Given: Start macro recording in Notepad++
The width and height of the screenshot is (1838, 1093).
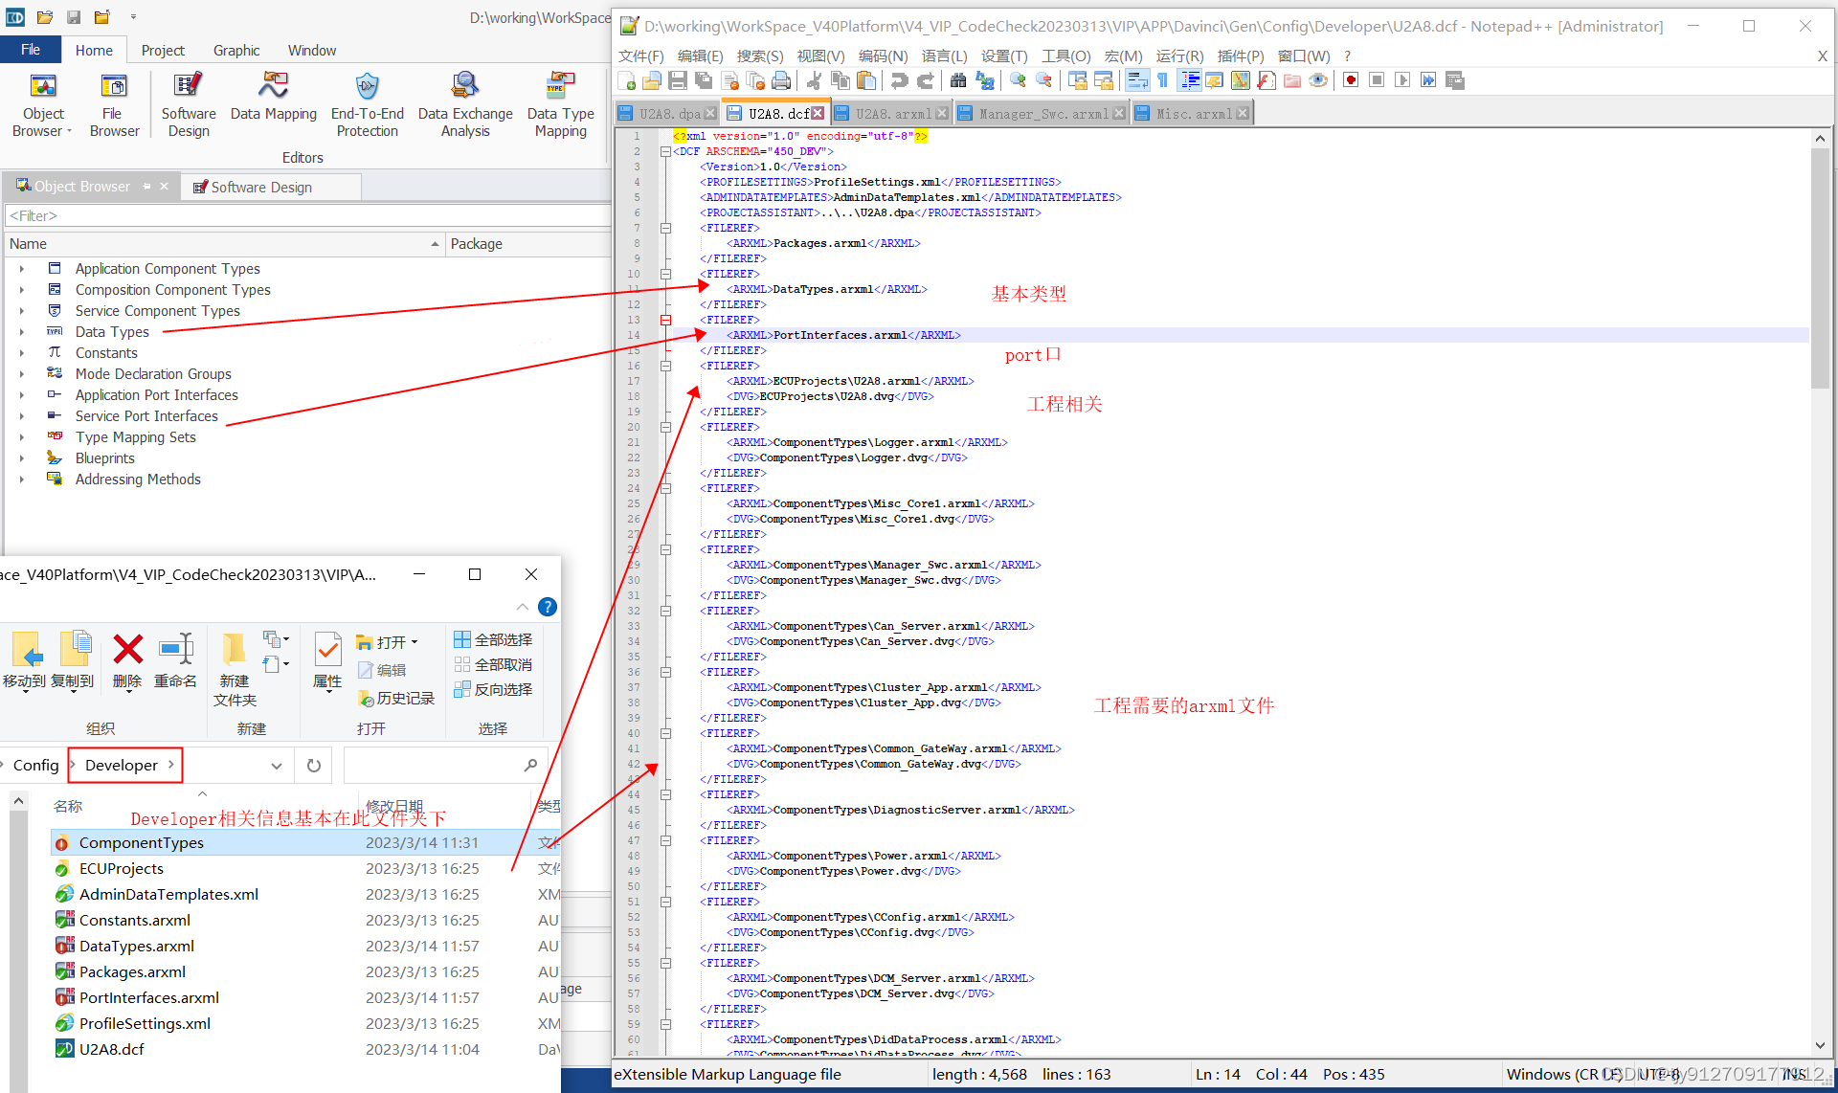Looking at the screenshot, I should [1350, 80].
